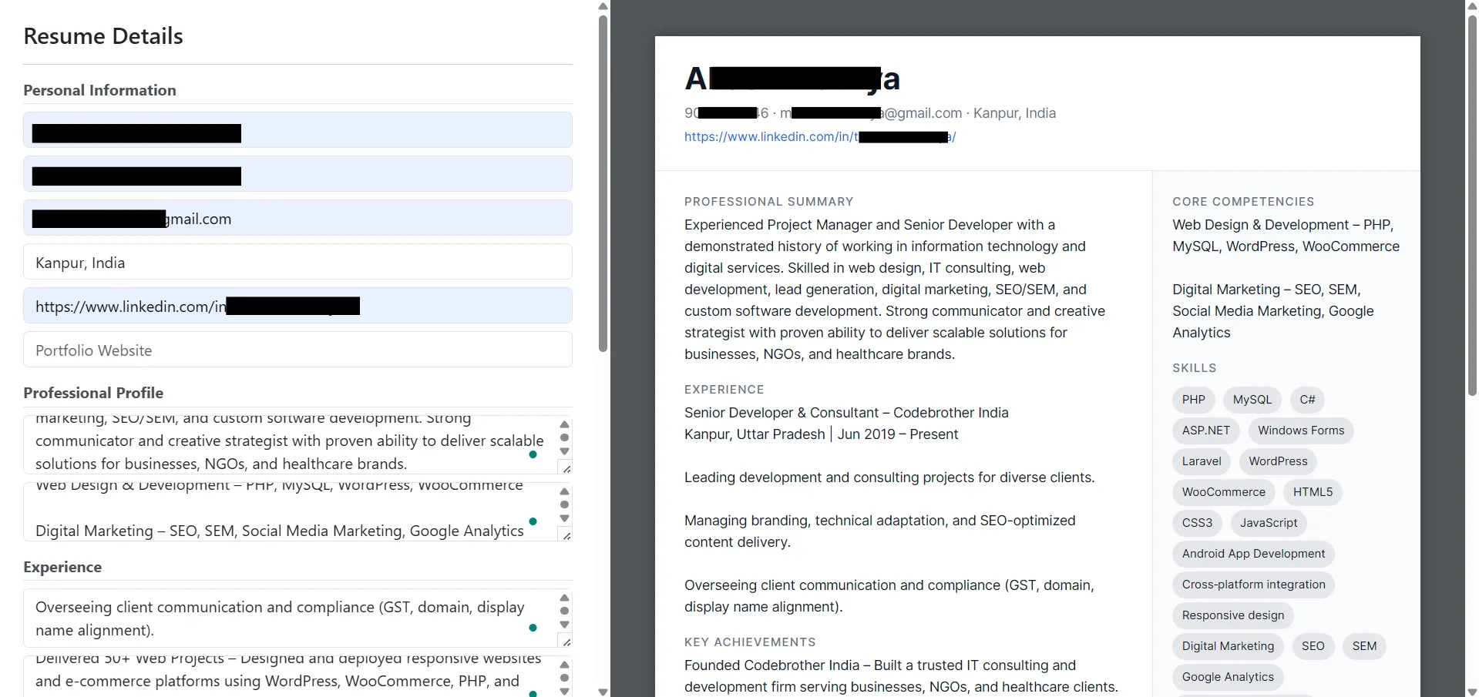
Task: Click the up arrow at the top of the left scrollbar
Action: (602, 6)
